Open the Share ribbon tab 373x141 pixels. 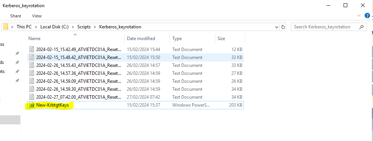click(16, 16)
